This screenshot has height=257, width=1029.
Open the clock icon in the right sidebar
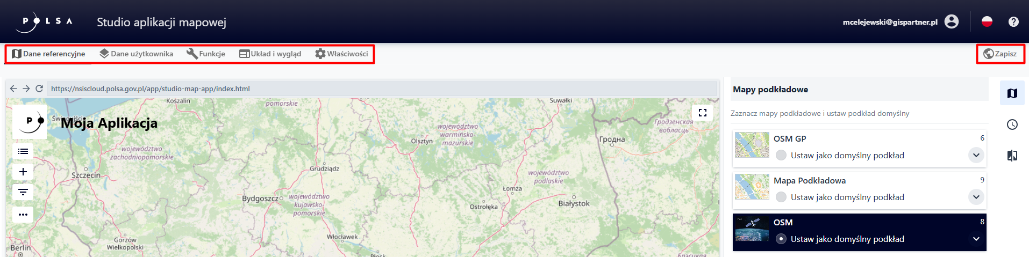click(1012, 124)
